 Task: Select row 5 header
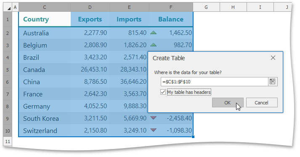tap(8, 70)
